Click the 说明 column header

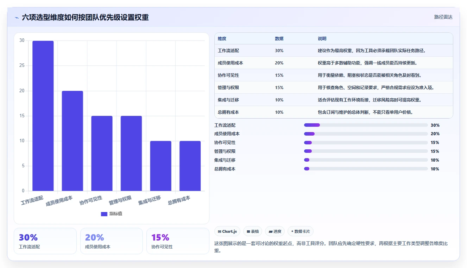[322, 38]
